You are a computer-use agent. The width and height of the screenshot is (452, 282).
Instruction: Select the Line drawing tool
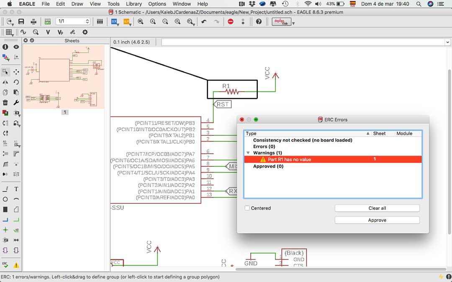coord(5,189)
